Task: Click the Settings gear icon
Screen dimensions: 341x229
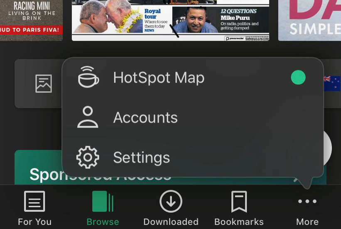Action: [88, 158]
